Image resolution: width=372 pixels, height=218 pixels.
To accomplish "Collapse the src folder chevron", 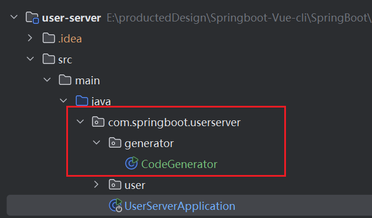I will (x=30, y=59).
